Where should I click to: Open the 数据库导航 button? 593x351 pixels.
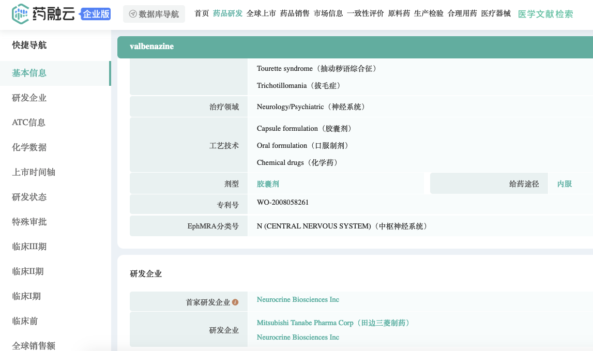(x=154, y=14)
